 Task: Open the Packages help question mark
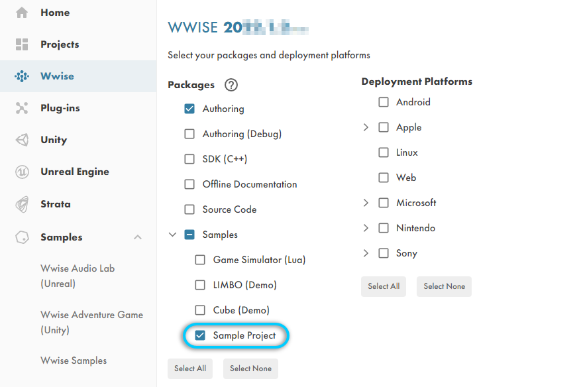[x=231, y=85]
